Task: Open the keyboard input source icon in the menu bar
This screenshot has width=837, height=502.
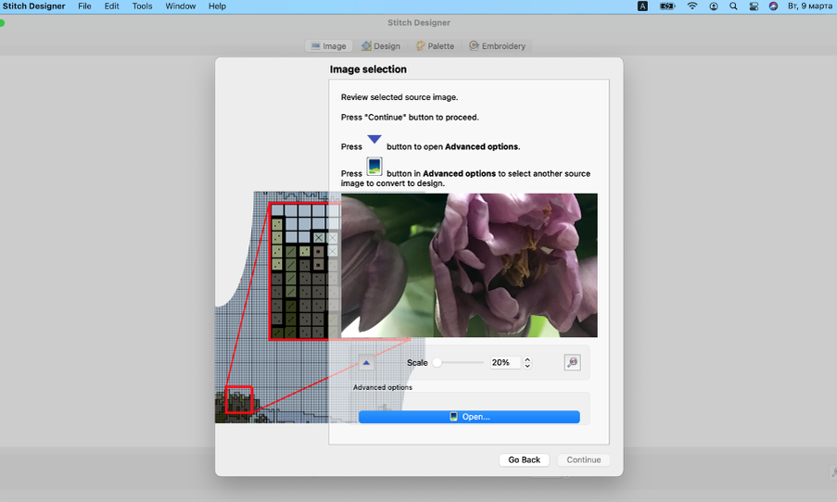Action: point(642,6)
